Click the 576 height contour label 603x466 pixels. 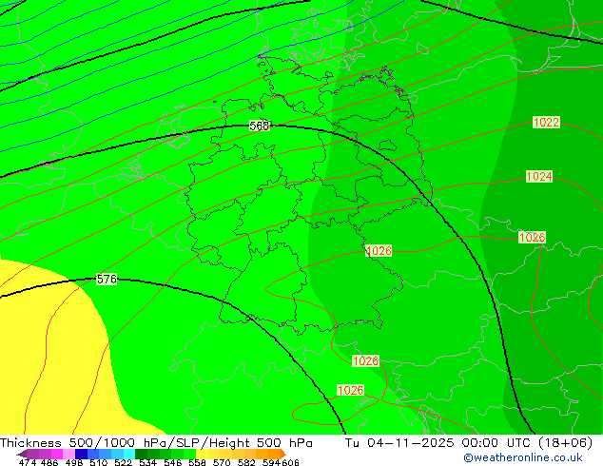pyautogui.click(x=107, y=279)
